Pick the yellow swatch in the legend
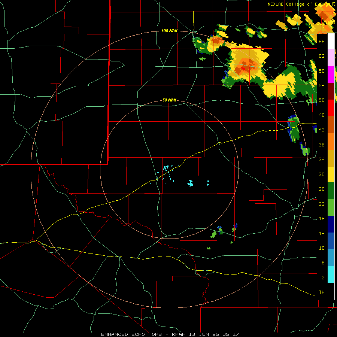This screenshot has height=337, width=337. (331, 174)
